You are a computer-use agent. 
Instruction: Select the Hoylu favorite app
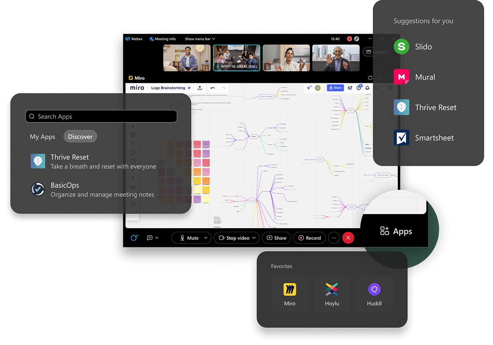pyautogui.click(x=332, y=295)
